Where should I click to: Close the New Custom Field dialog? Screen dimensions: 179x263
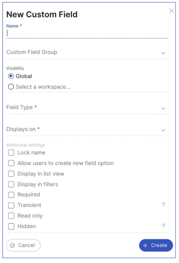pos(171,11)
